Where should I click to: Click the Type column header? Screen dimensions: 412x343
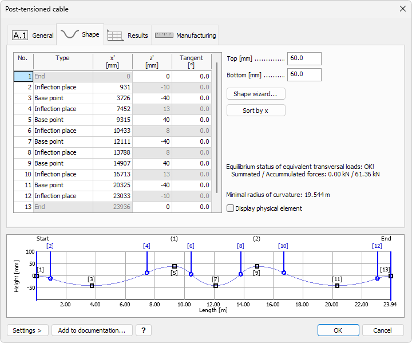(x=63, y=61)
